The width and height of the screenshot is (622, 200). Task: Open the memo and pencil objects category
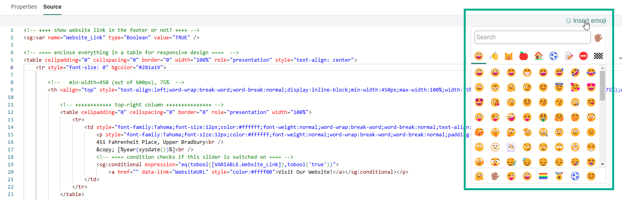click(568, 56)
